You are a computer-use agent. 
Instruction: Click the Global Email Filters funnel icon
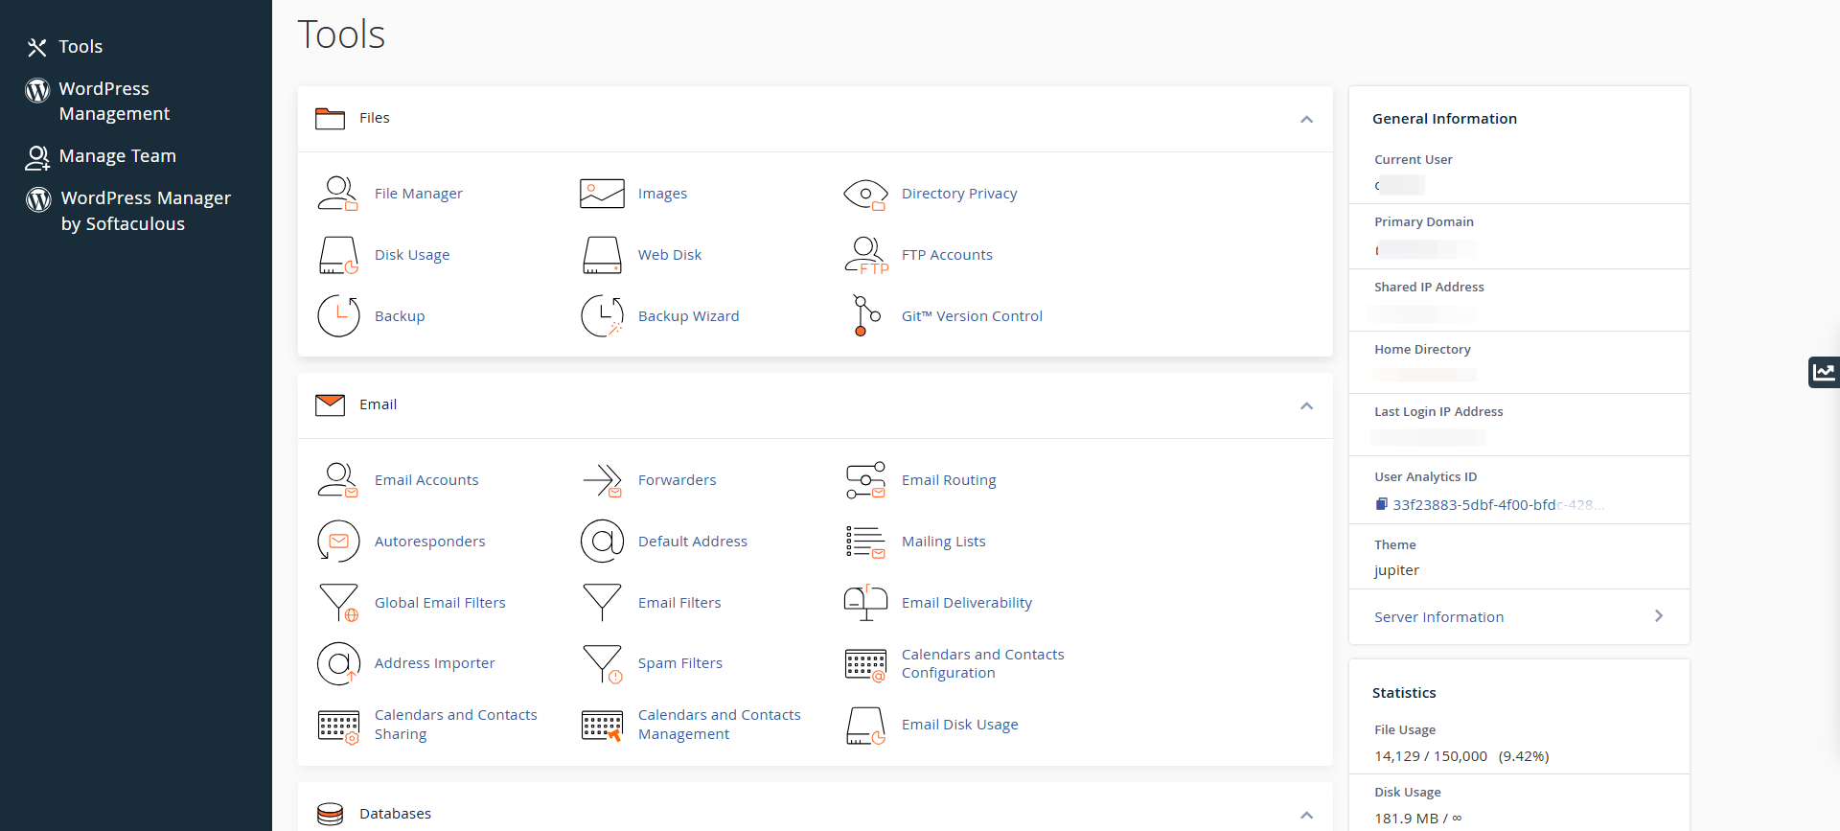coord(338,603)
